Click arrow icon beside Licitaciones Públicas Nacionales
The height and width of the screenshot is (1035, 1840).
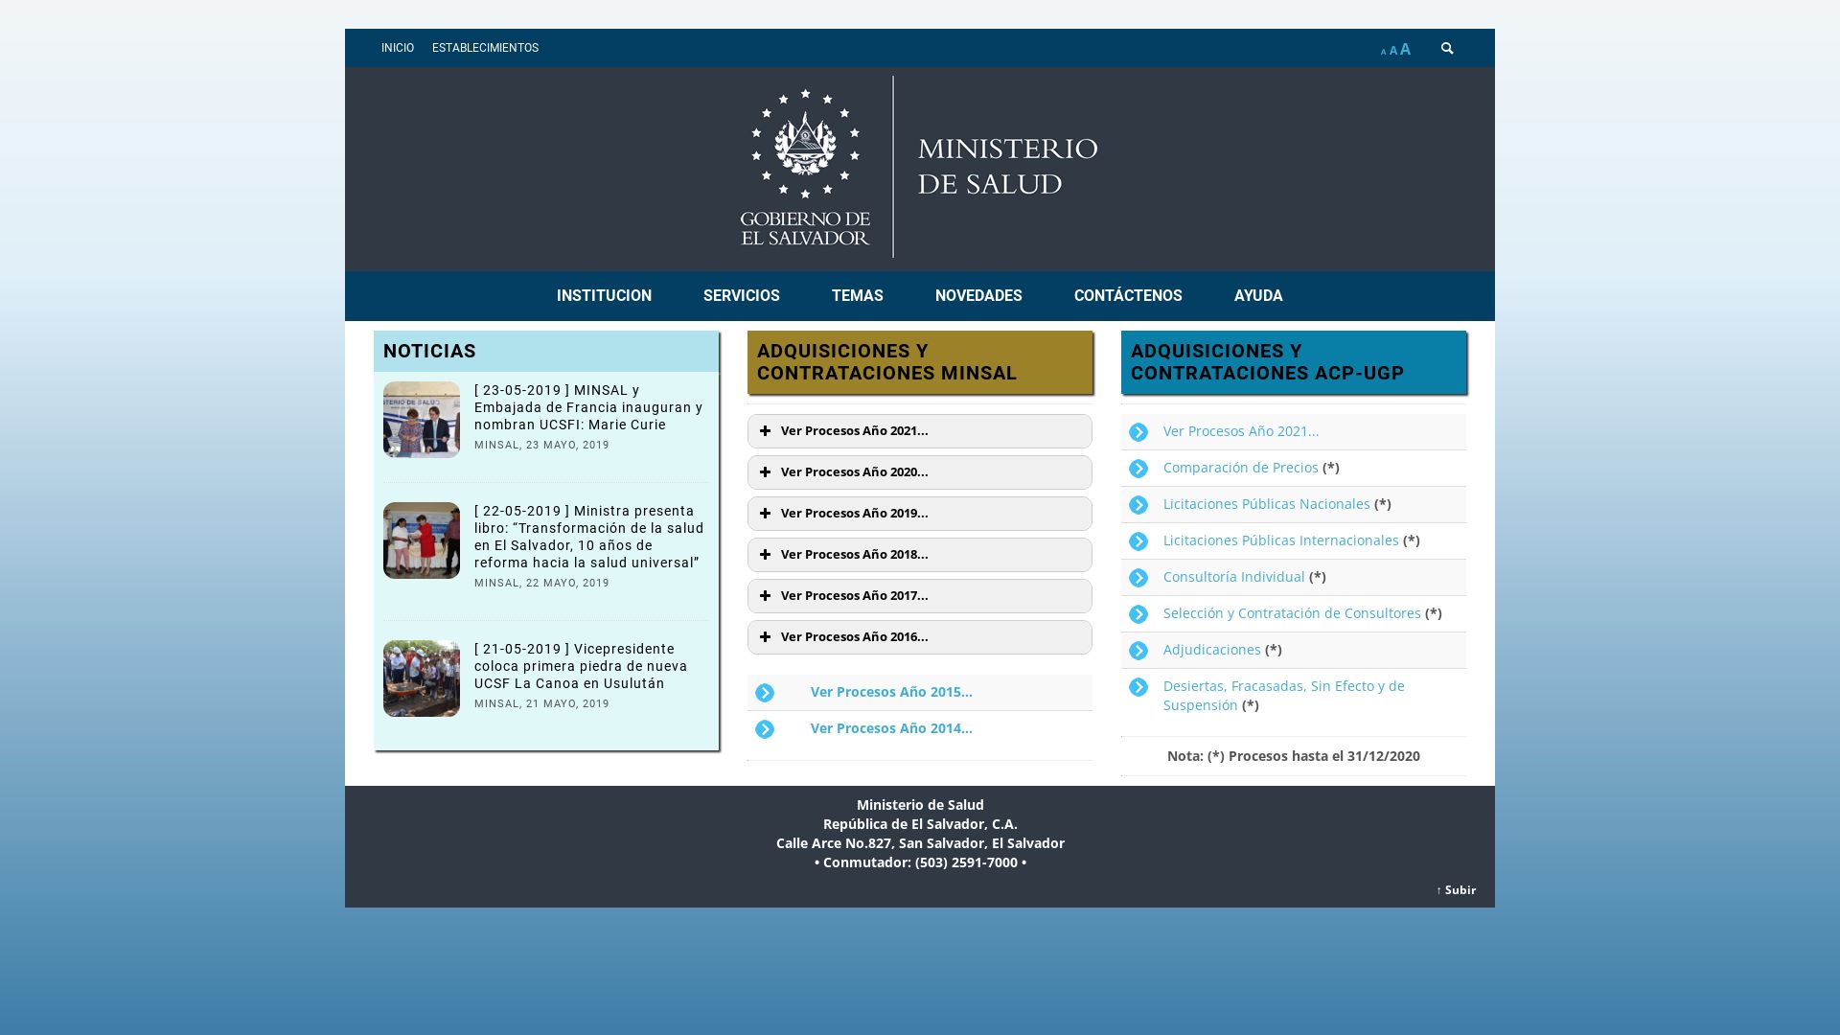click(x=1138, y=505)
